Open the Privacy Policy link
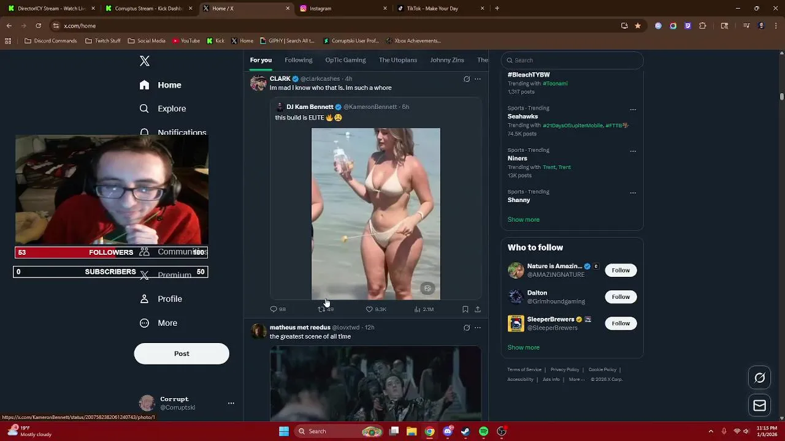Image resolution: width=785 pixels, height=441 pixels. [x=565, y=369]
